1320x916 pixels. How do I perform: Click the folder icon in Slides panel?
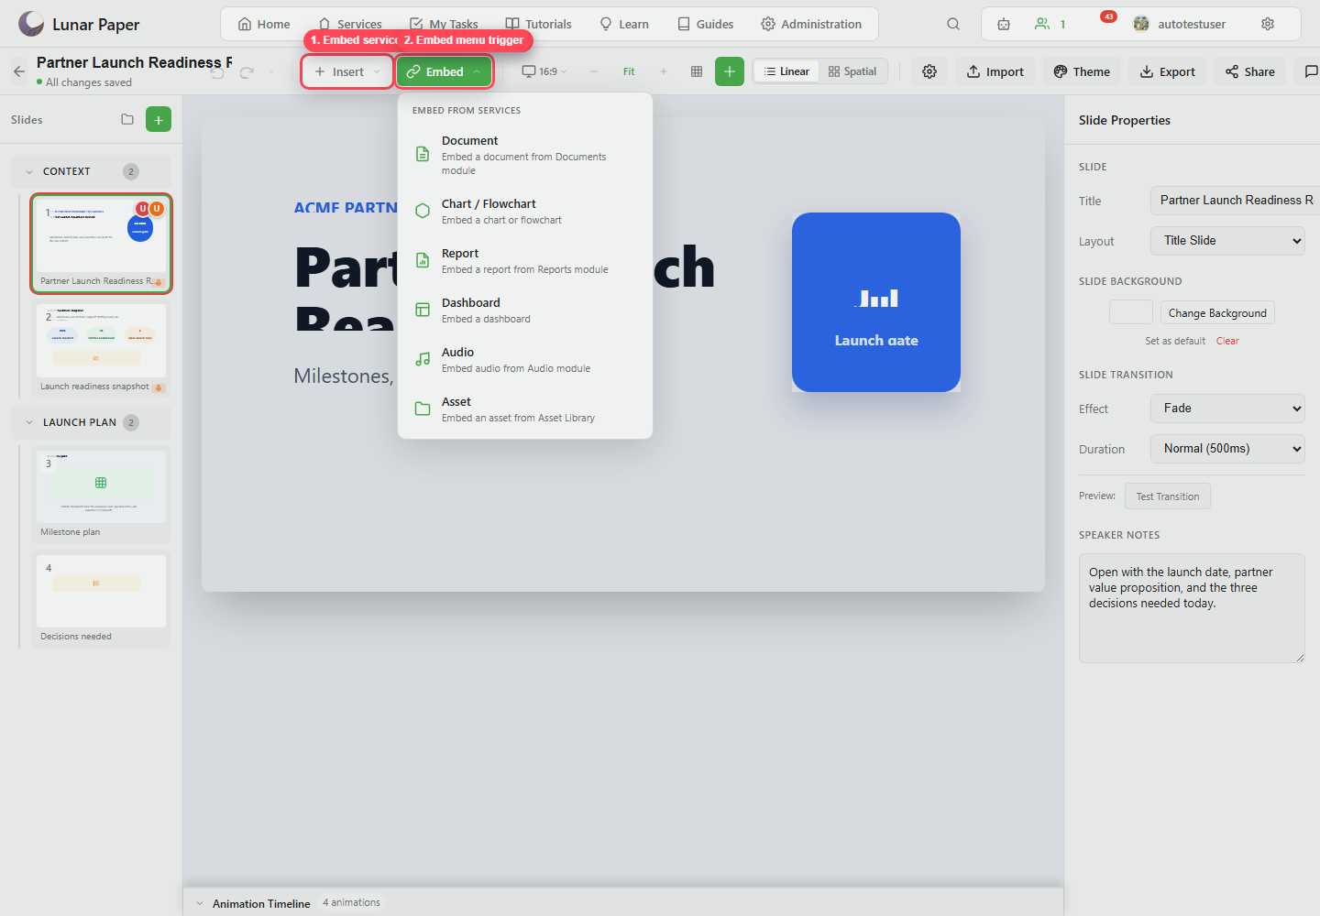pyautogui.click(x=127, y=119)
